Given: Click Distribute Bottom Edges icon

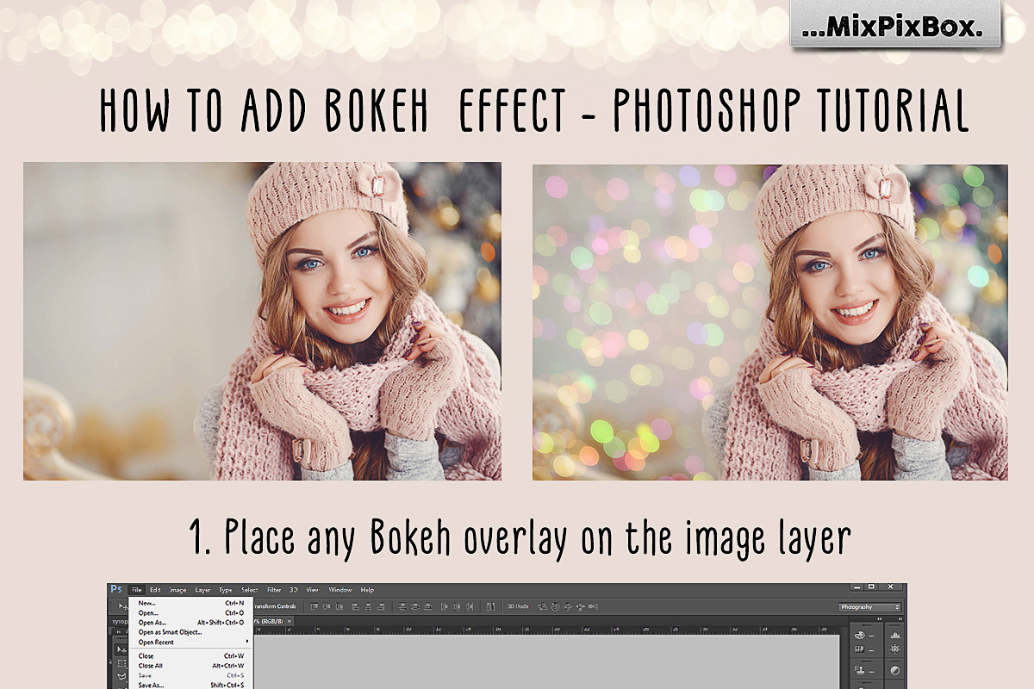Looking at the screenshot, I should pyautogui.click(x=427, y=606).
